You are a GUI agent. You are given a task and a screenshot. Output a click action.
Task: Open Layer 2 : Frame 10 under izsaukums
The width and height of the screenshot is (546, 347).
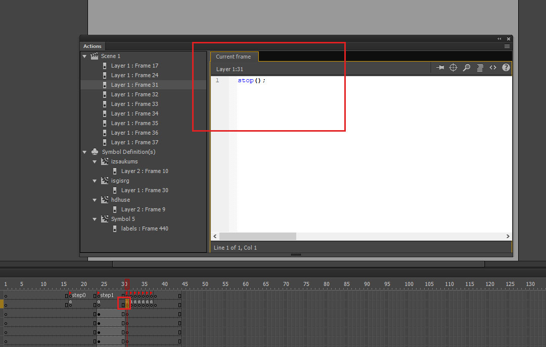[145, 171]
